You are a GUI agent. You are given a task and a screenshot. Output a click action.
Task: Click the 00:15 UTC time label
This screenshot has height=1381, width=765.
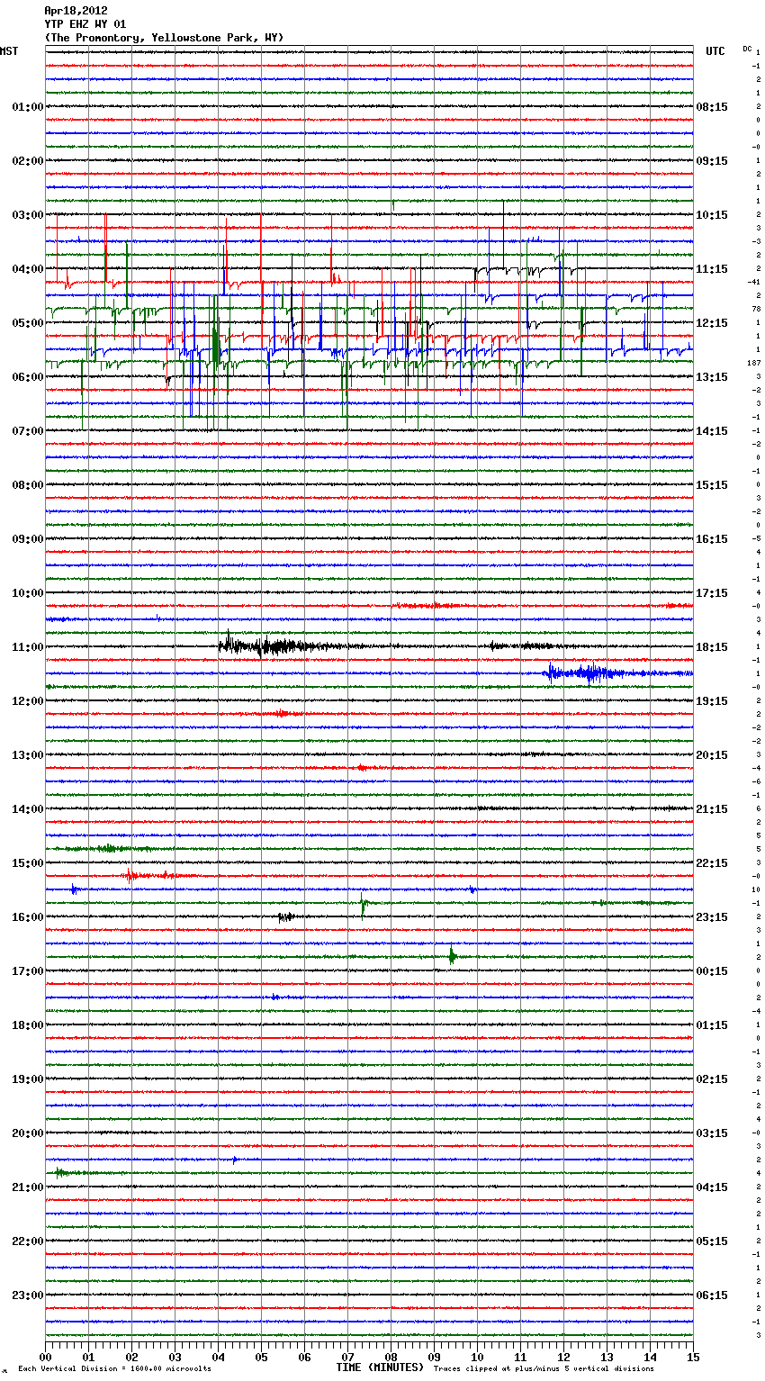pyautogui.click(x=712, y=971)
